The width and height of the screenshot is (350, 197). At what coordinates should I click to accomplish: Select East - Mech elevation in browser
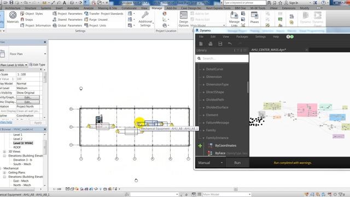pyautogui.click(x=21, y=181)
